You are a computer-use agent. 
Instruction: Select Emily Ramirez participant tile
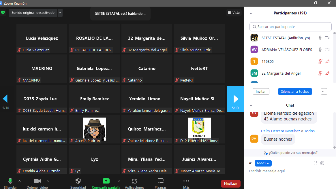(94, 99)
